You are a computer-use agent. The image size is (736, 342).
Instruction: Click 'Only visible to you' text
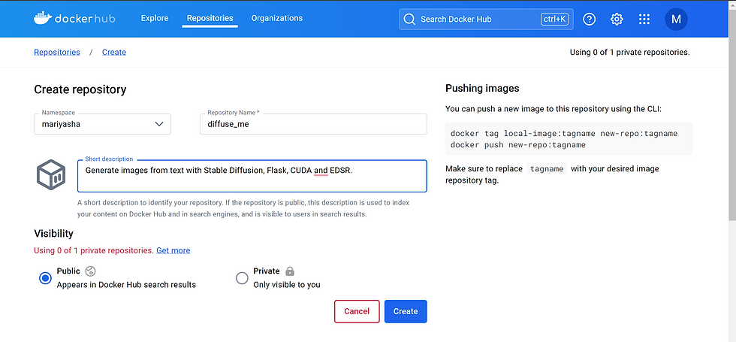(287, 285)
